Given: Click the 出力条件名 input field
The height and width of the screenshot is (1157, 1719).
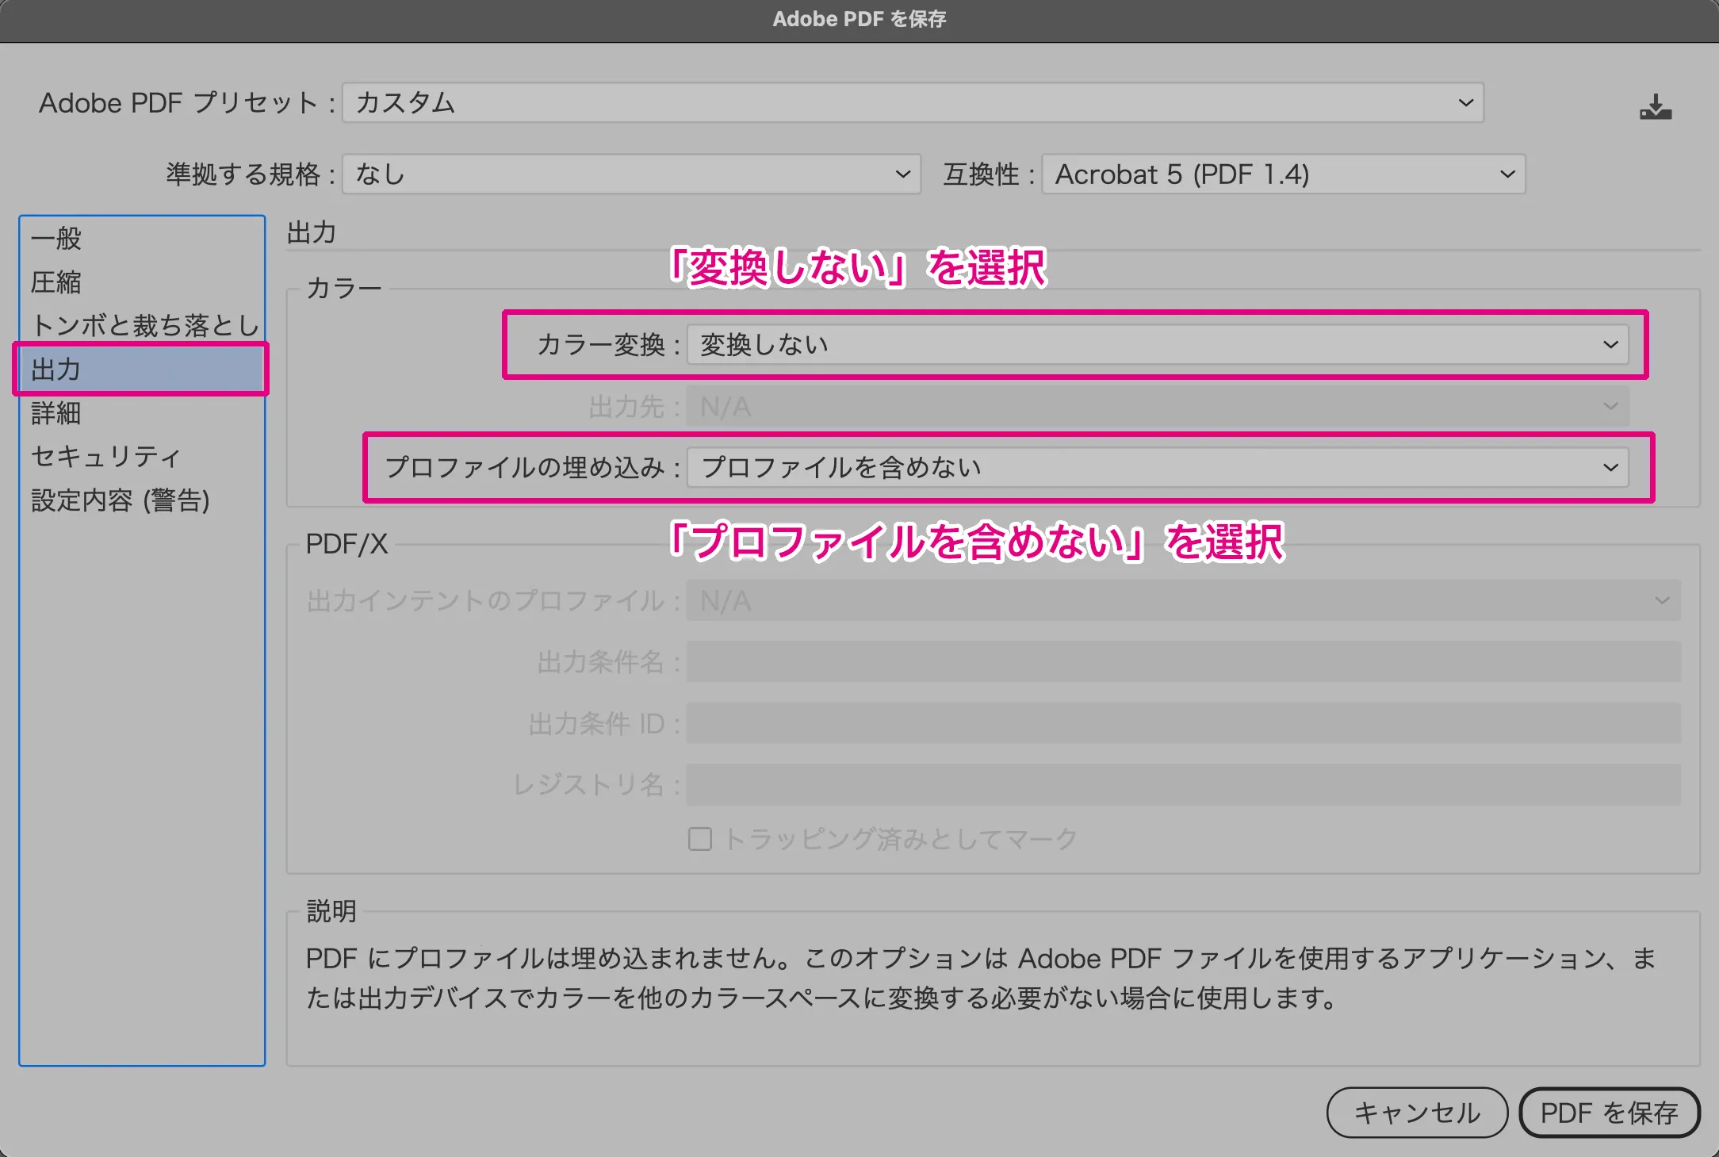Looking at the screenshot, I should [1183, 661].
